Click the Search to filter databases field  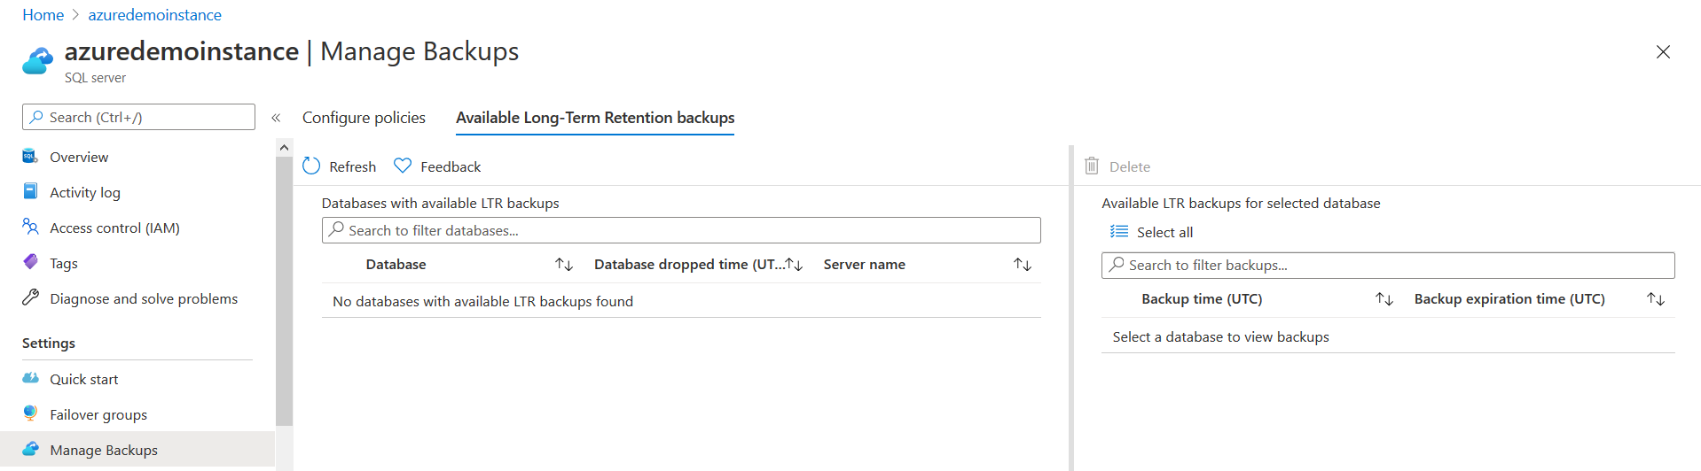coord(681,230)
